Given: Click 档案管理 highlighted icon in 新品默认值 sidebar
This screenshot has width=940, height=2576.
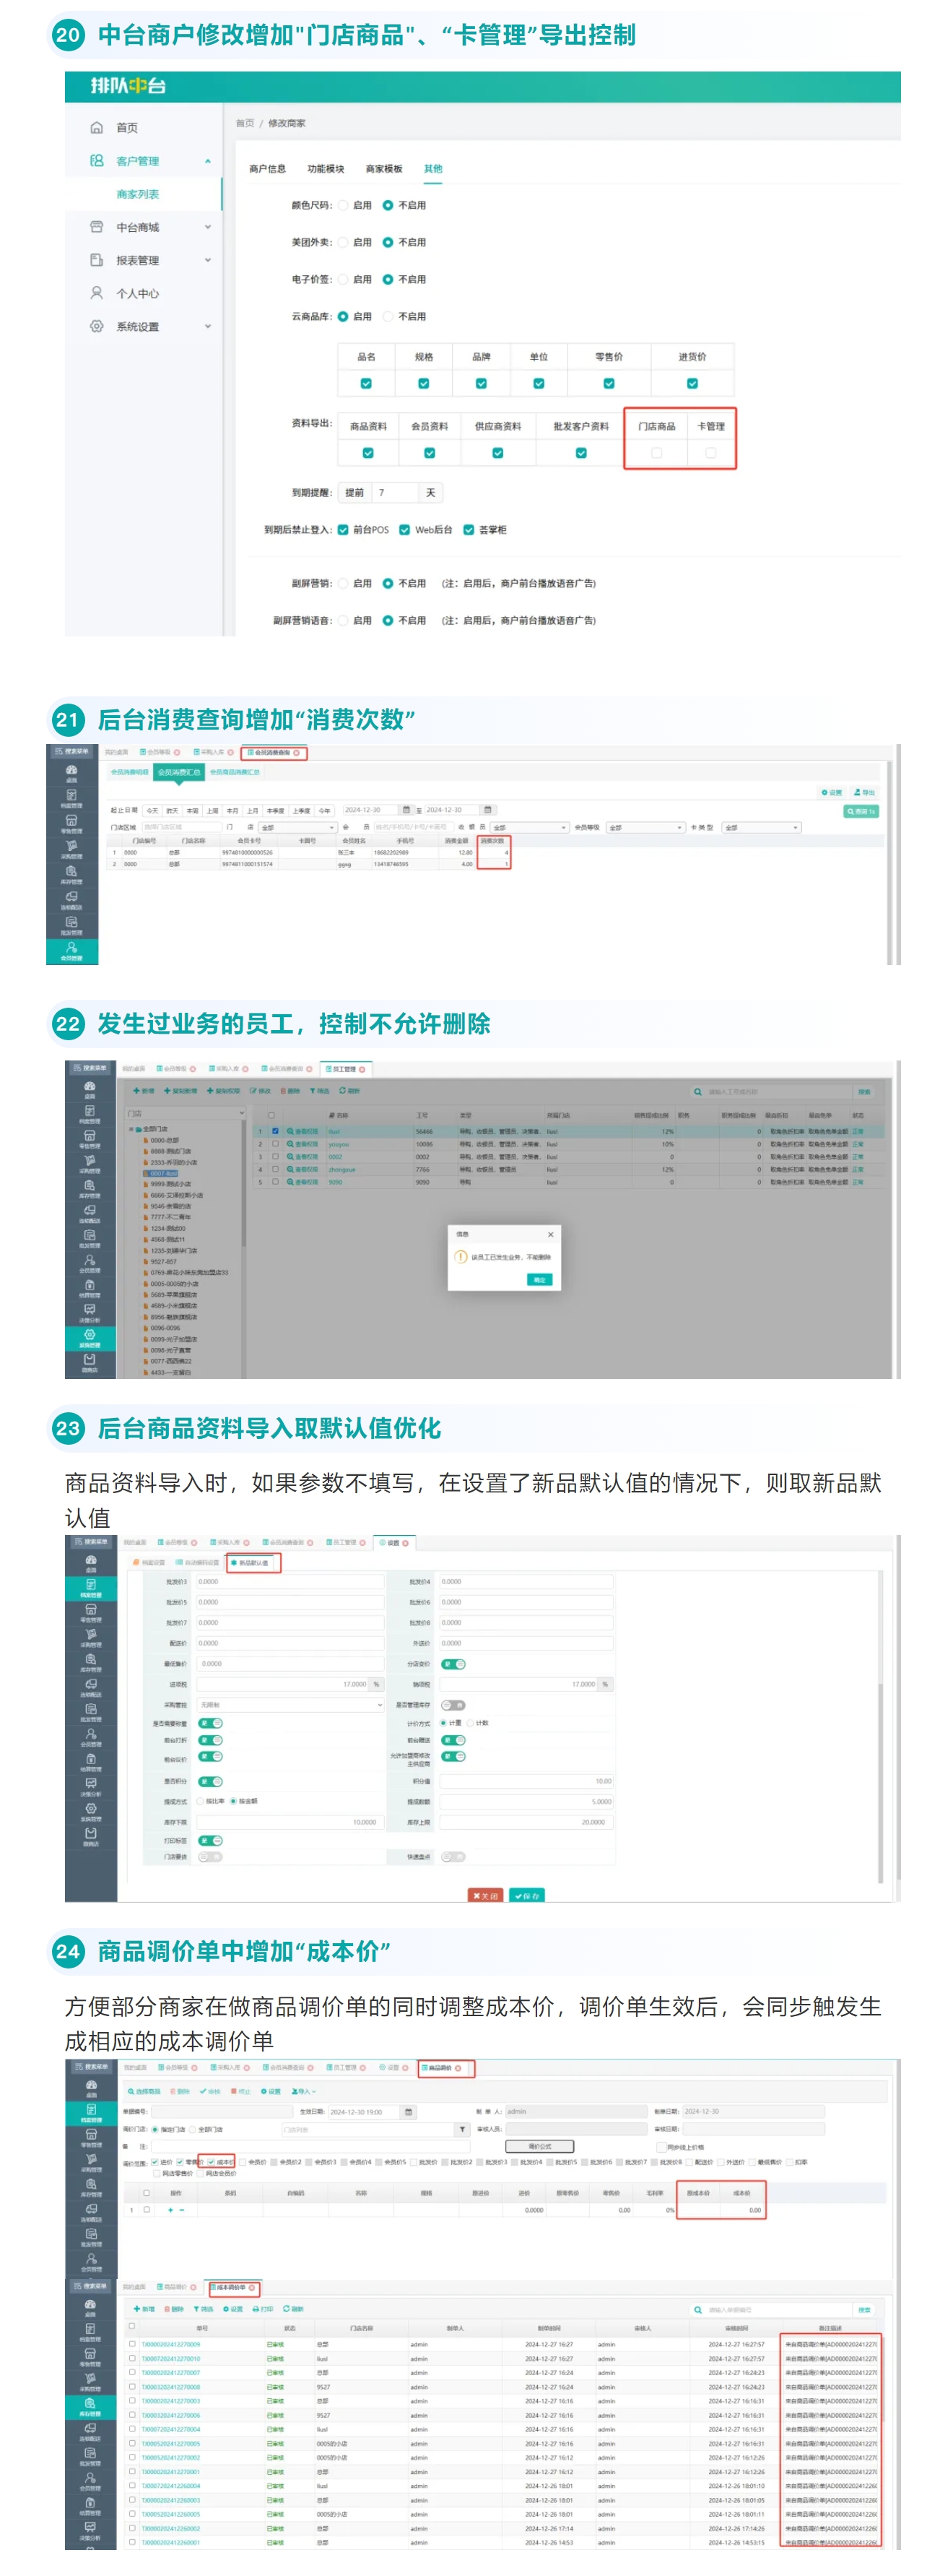Looking at the screenshot, I should (90, 1585).
